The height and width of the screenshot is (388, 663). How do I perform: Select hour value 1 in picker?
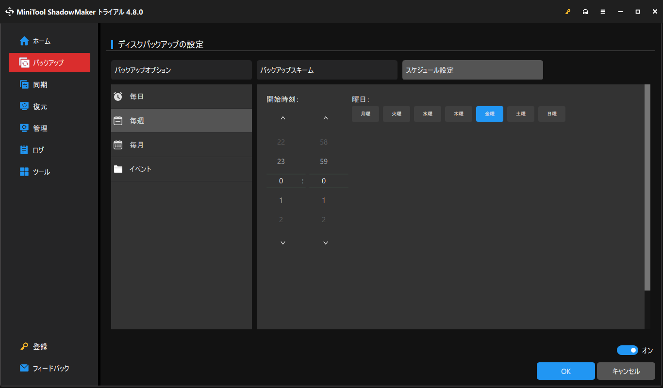click(281, 200)
